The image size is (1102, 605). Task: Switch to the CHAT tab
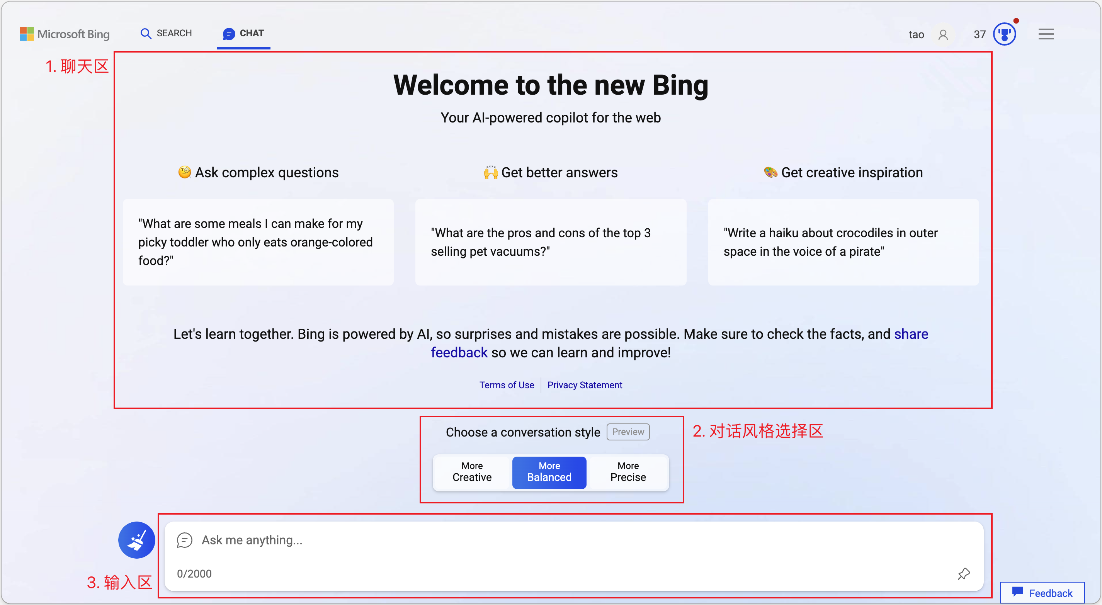click(243, 33)
